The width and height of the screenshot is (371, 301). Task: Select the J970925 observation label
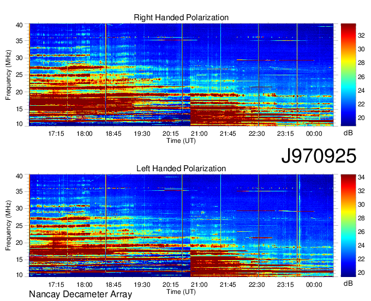(319, 156)
